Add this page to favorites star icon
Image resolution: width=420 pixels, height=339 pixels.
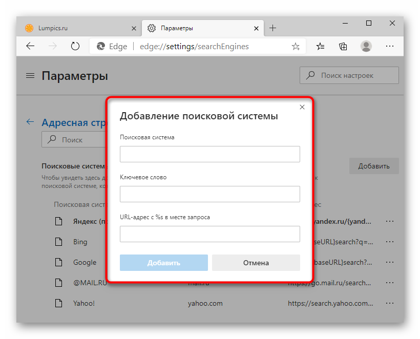coord(296,47)
